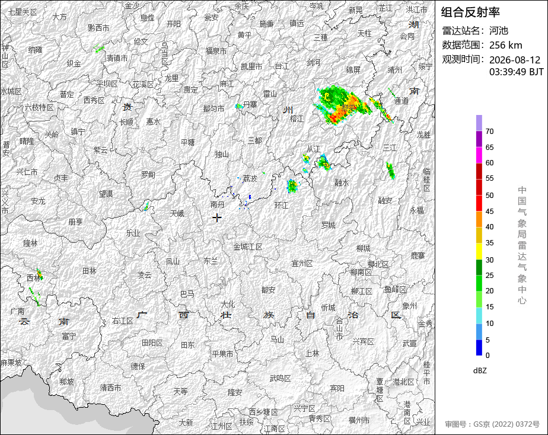
Task: Click the radar echo near 西林
Action: pyautogui.click(x=40, y=274)
